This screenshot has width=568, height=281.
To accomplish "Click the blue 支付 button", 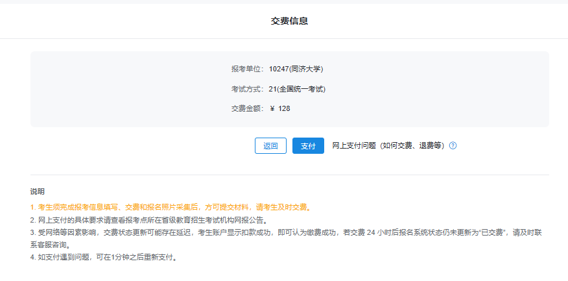I will [x=308, y=146].
